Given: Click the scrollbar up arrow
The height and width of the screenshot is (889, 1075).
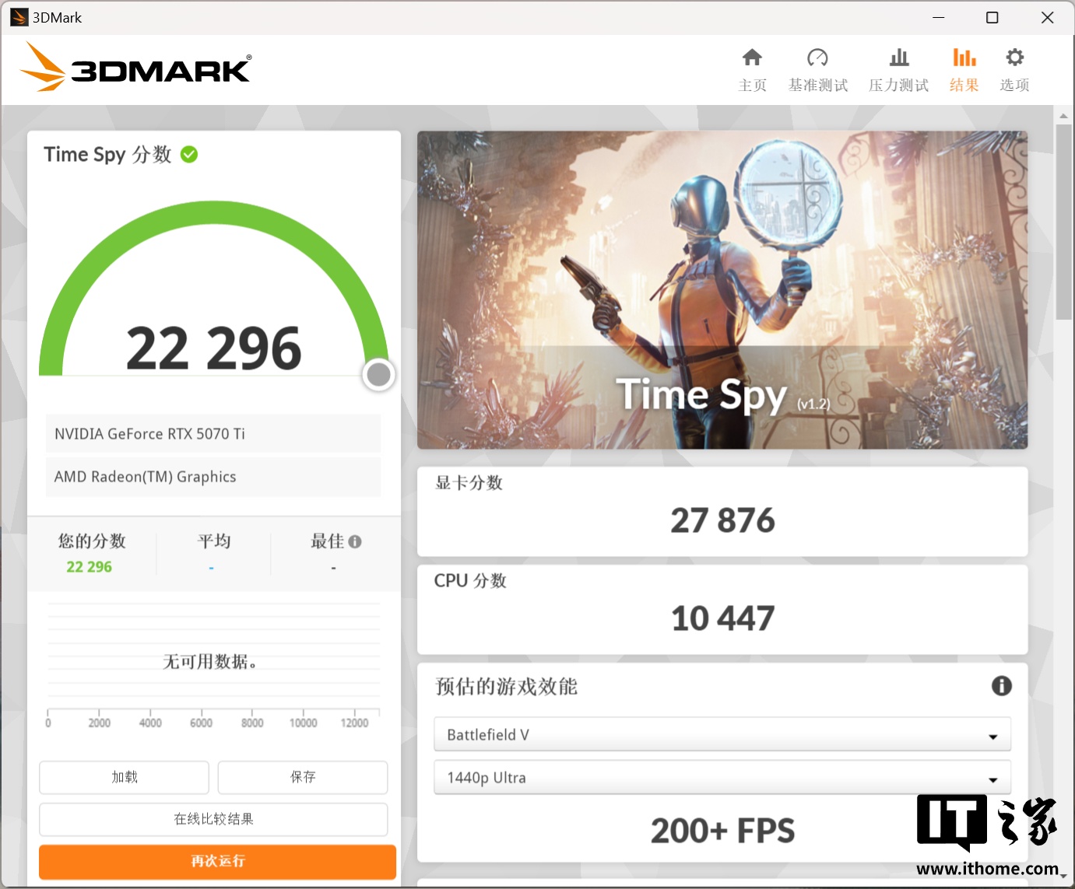Looking at the screenshot, I should 1063,116.
